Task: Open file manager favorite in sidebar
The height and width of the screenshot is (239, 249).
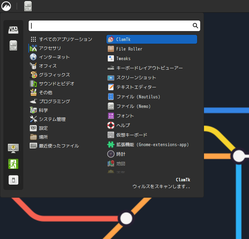Action: (x=13, y=45)
